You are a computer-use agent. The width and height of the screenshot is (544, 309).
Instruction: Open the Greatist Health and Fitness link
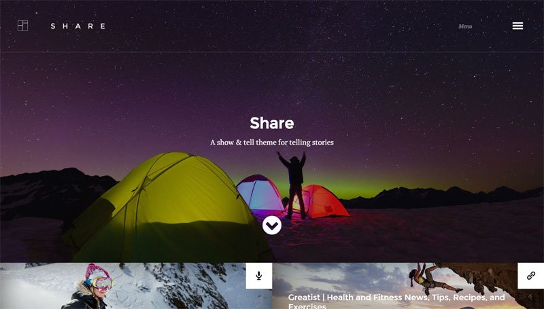coord(396,302)
